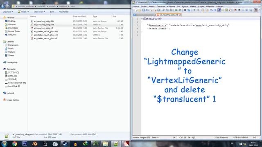Place the cursor on the $translucent line in editor

click(x=159, y=29)
